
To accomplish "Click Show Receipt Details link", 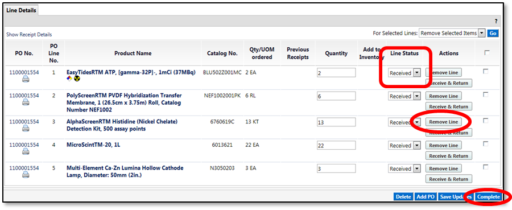I will pos(29,35).
